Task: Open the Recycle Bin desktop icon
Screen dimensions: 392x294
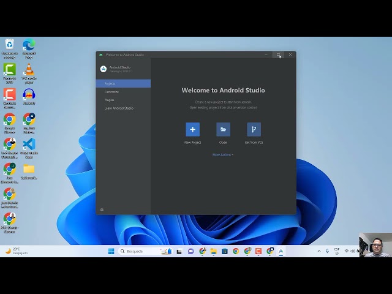Action: [x=10, y=49]
